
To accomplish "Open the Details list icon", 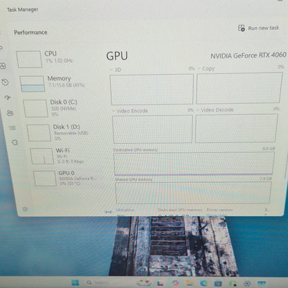I will coord(12,127).
